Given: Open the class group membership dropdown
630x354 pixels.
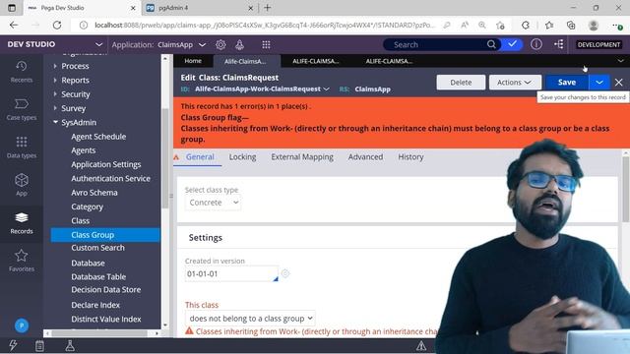Looking at the screenshot, I should click(x=250, y=319).
